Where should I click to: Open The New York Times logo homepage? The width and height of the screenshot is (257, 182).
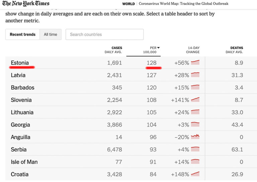[x=26, y=4]
